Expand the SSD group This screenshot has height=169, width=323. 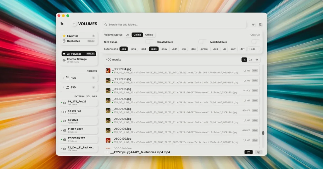(63, 87)
